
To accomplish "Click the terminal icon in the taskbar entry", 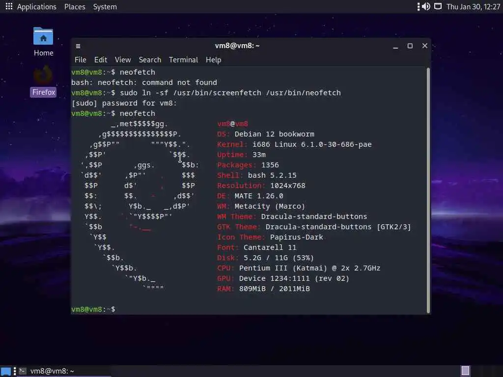I will 23,371.
